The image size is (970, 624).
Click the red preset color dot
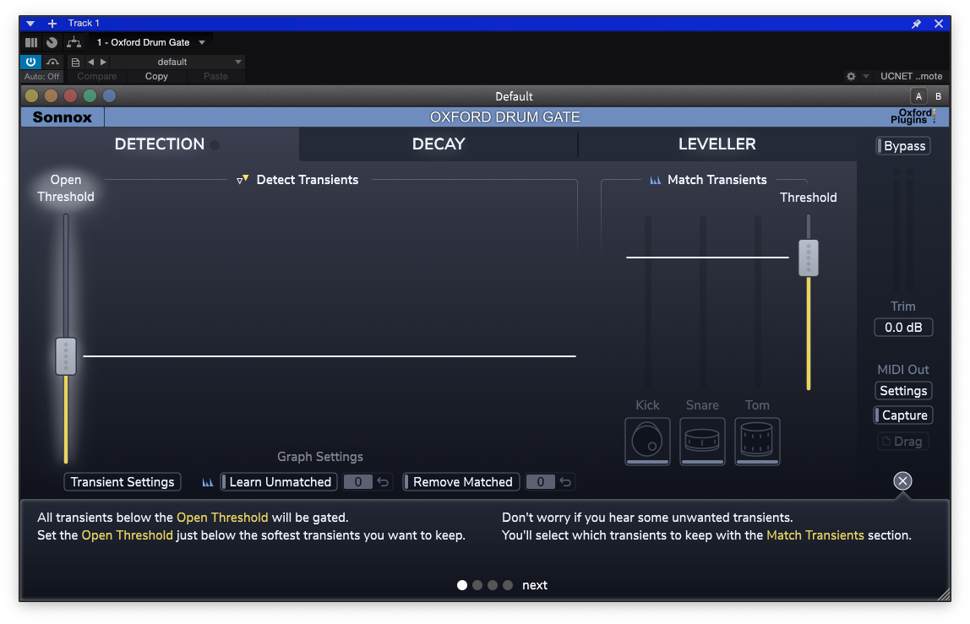(70, 96)
